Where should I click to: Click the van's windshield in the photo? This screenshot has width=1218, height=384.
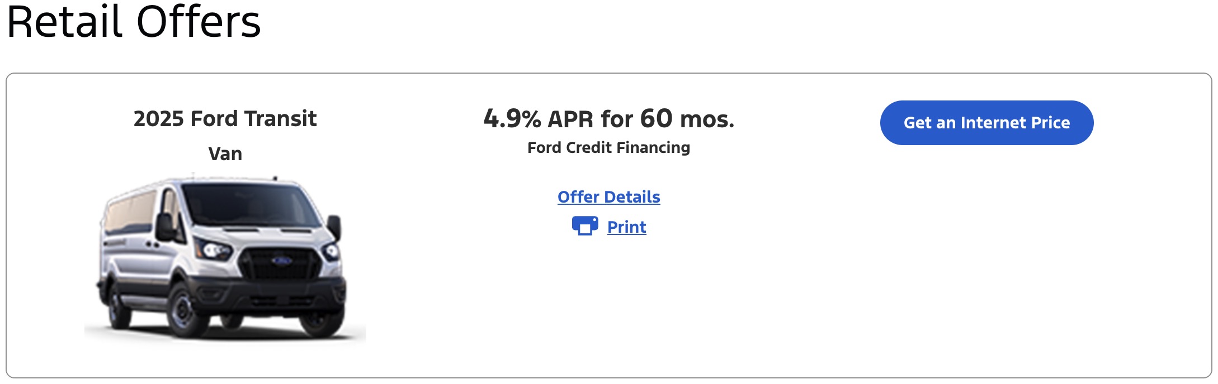click(246, 207)
